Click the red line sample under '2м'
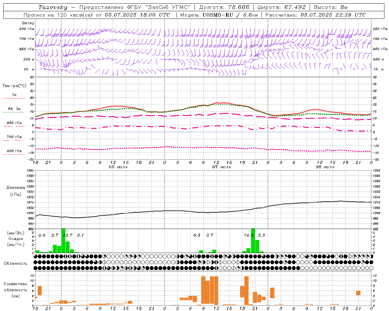The height and width of the screenshot is (311, 389). coord(14,98)
